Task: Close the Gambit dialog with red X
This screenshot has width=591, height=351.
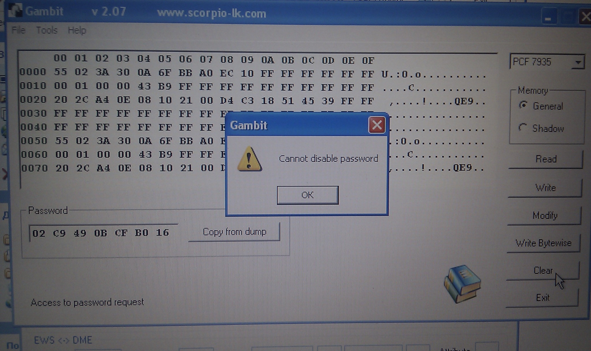Action: click(x=377, y=125)
